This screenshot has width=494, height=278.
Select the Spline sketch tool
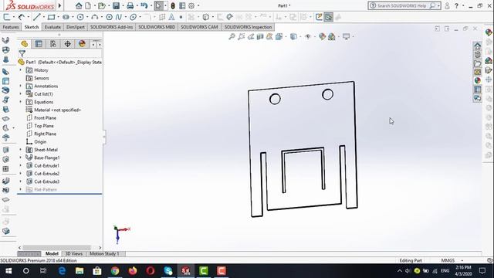click(x=118, y=17)
